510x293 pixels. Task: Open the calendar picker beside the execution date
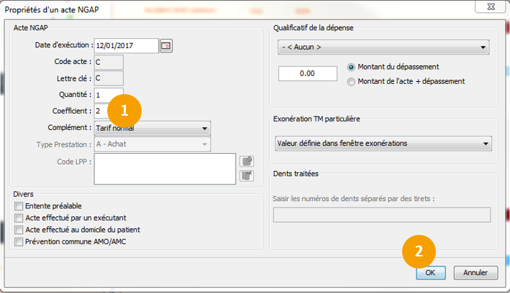point(166,46)
